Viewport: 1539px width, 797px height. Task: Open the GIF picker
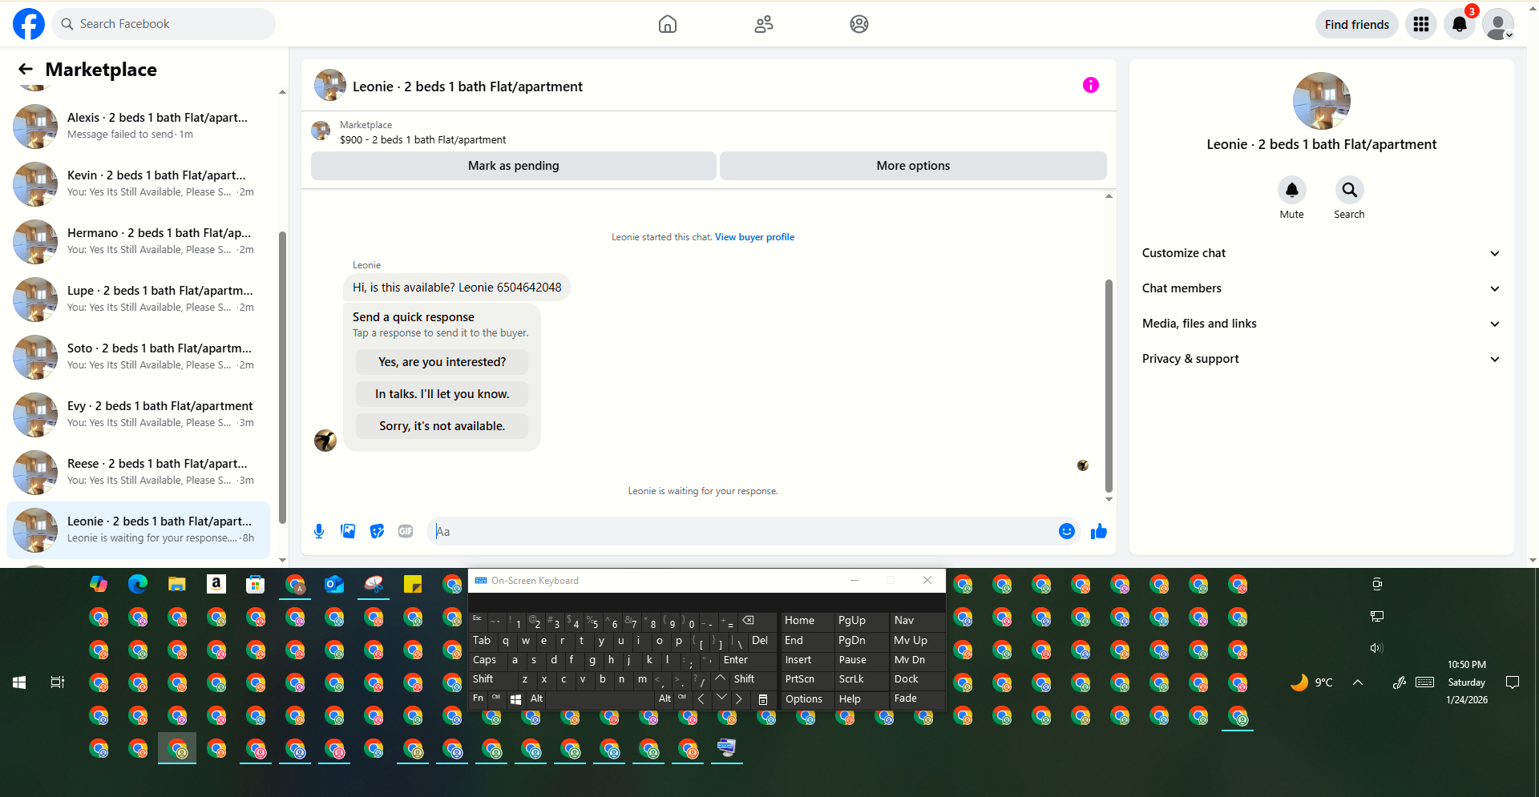point(406,531)
